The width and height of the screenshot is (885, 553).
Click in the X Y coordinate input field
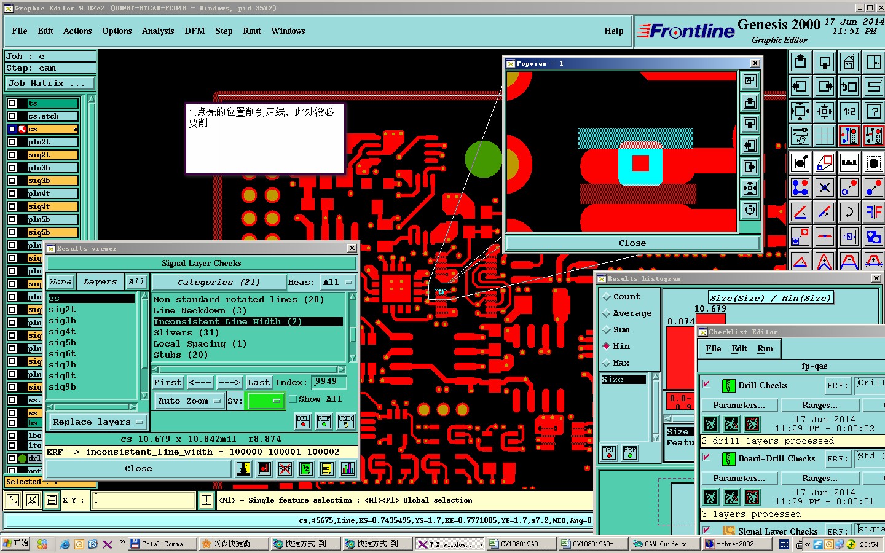tap(144, 500)
